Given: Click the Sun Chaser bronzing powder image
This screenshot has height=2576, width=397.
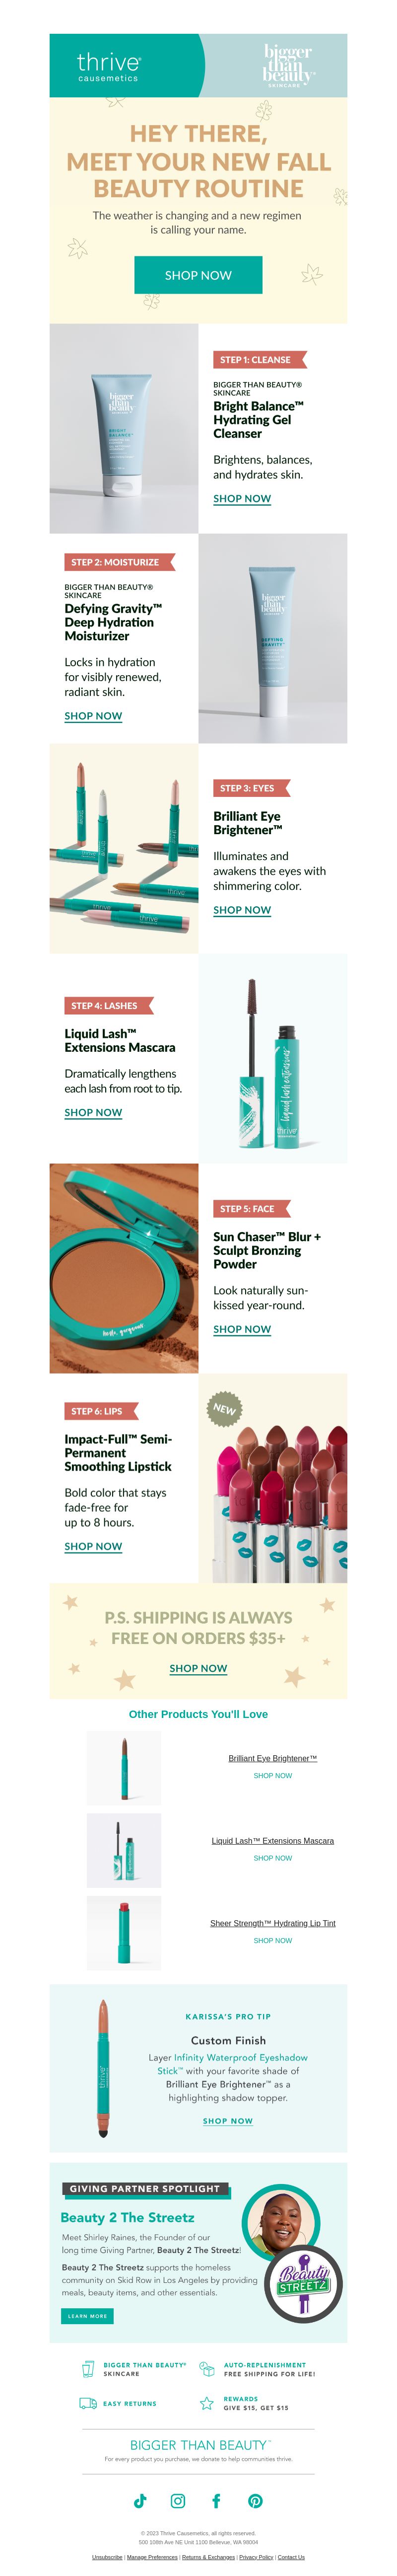Looking at the screenshot, I should tap(124, 1268).
